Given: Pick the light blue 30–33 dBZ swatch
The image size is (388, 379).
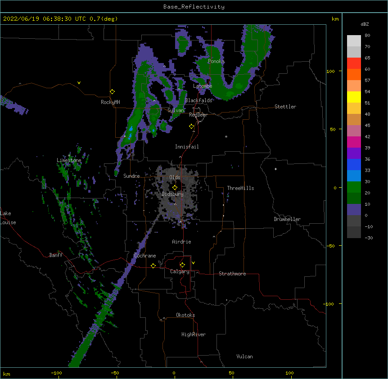Looking at the screenshot, I should [354, 176].
